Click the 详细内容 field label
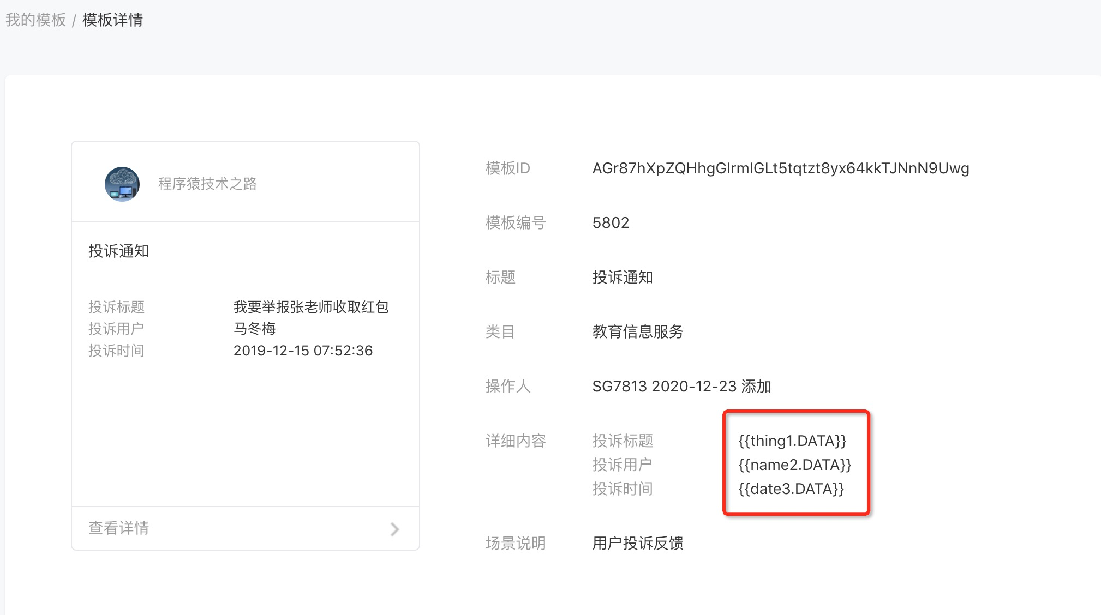 (x=516, y=441)
